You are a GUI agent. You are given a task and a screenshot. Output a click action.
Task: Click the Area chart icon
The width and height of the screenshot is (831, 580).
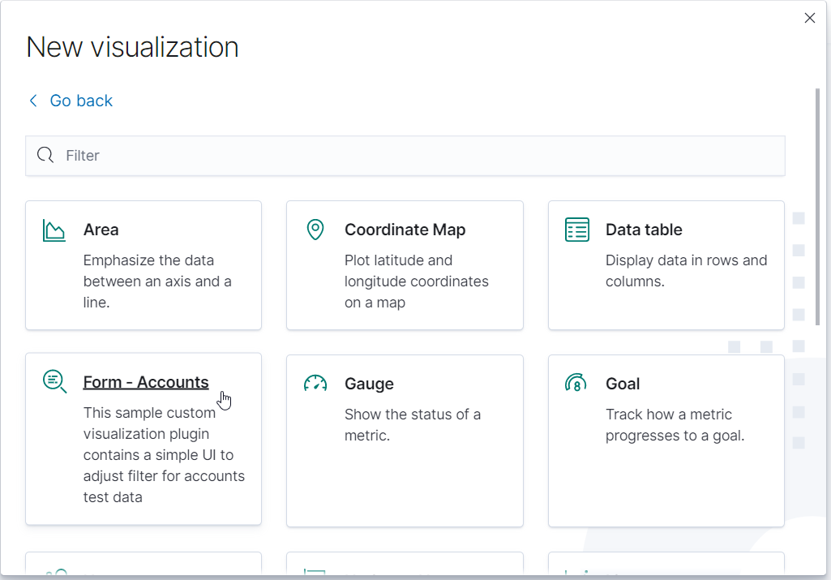pyautogui.click(x=54, y=230)
